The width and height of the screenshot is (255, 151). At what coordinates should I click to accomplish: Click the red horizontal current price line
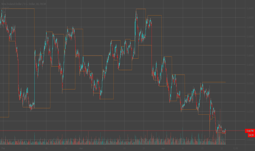(122, 131)
